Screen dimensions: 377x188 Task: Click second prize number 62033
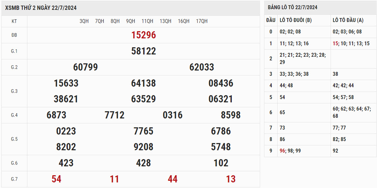[202, 67]
